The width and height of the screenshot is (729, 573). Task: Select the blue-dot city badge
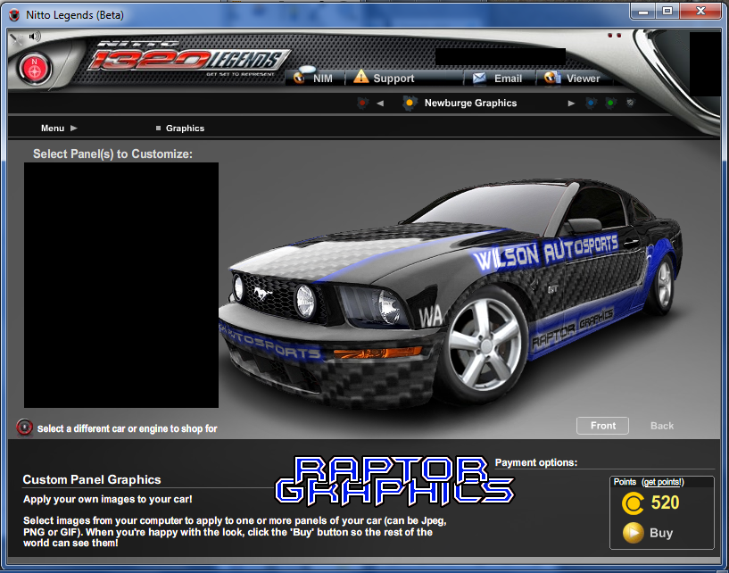pyautogui.click(x=591, y=103)
